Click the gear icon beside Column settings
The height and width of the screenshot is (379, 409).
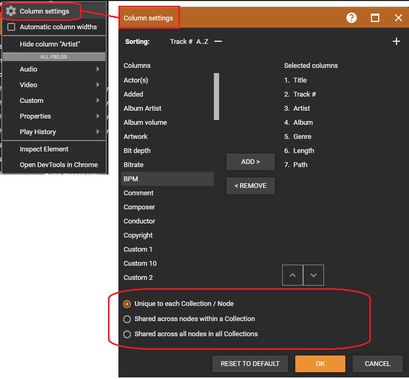[x=11, y=11]
